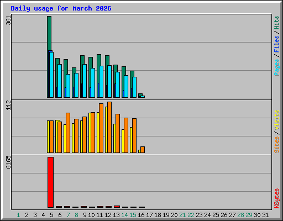This screenshot has width=283, height=221.
Task: Click day label 20 on the x-axis
Action: click(174, 215)
